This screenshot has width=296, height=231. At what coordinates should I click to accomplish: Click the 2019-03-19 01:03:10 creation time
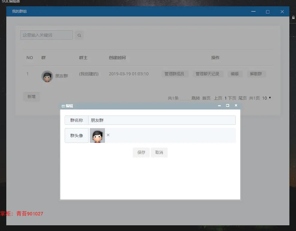129,74
